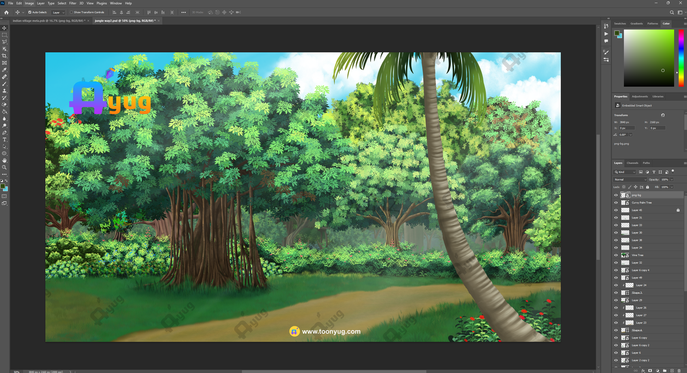Click the Home icon in options bar

click(x=6, y=12)
